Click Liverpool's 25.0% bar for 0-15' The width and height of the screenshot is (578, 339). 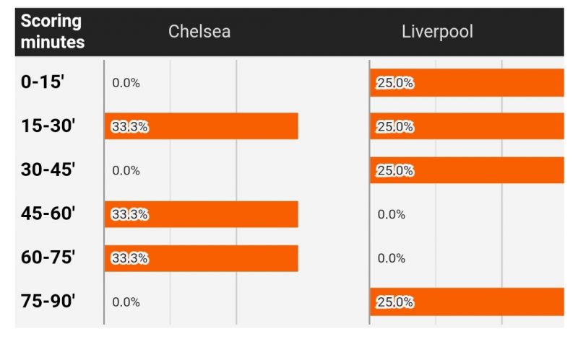[467, 83]
